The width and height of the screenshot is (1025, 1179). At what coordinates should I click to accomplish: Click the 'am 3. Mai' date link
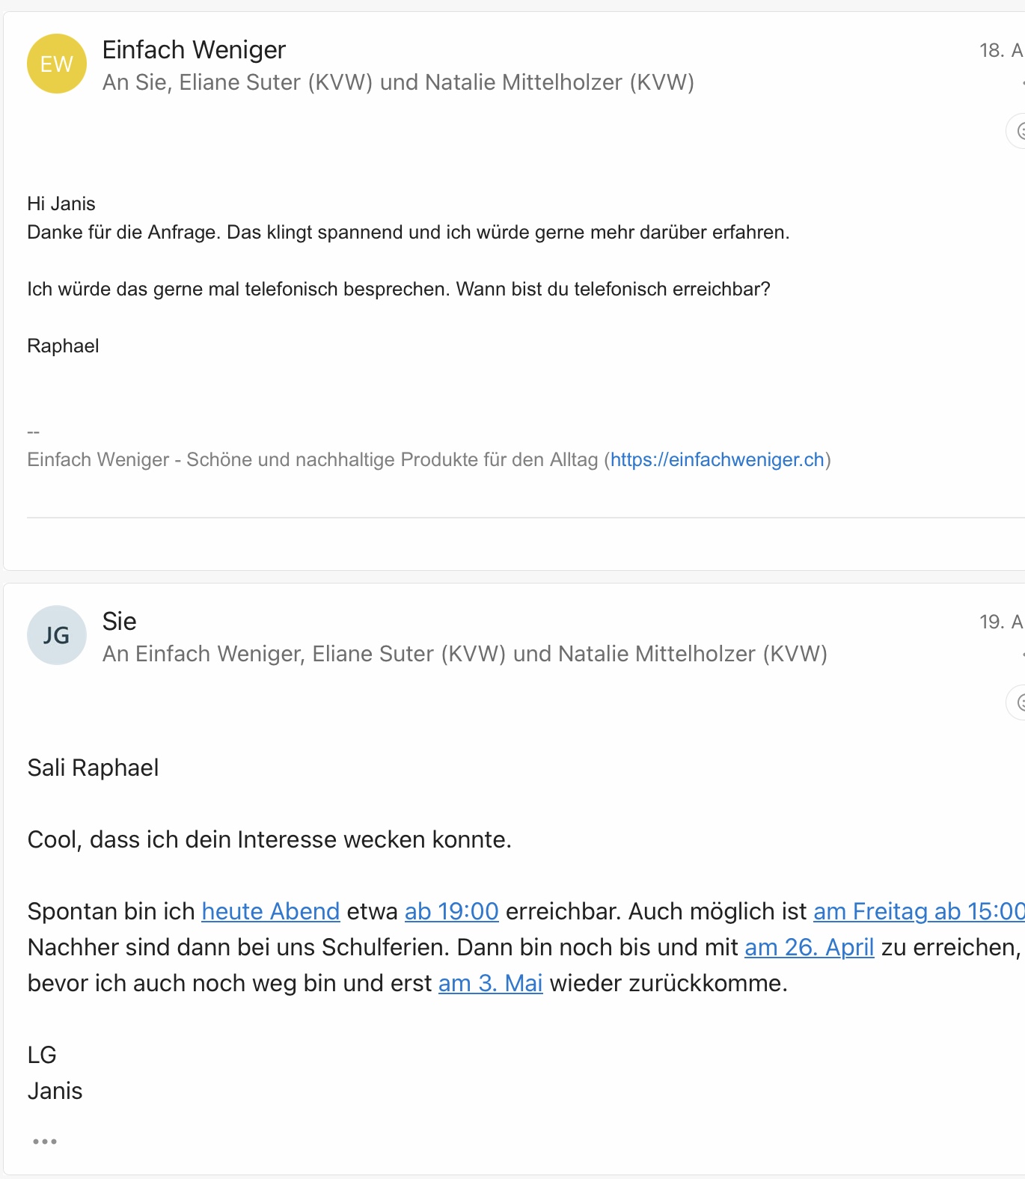490,983
